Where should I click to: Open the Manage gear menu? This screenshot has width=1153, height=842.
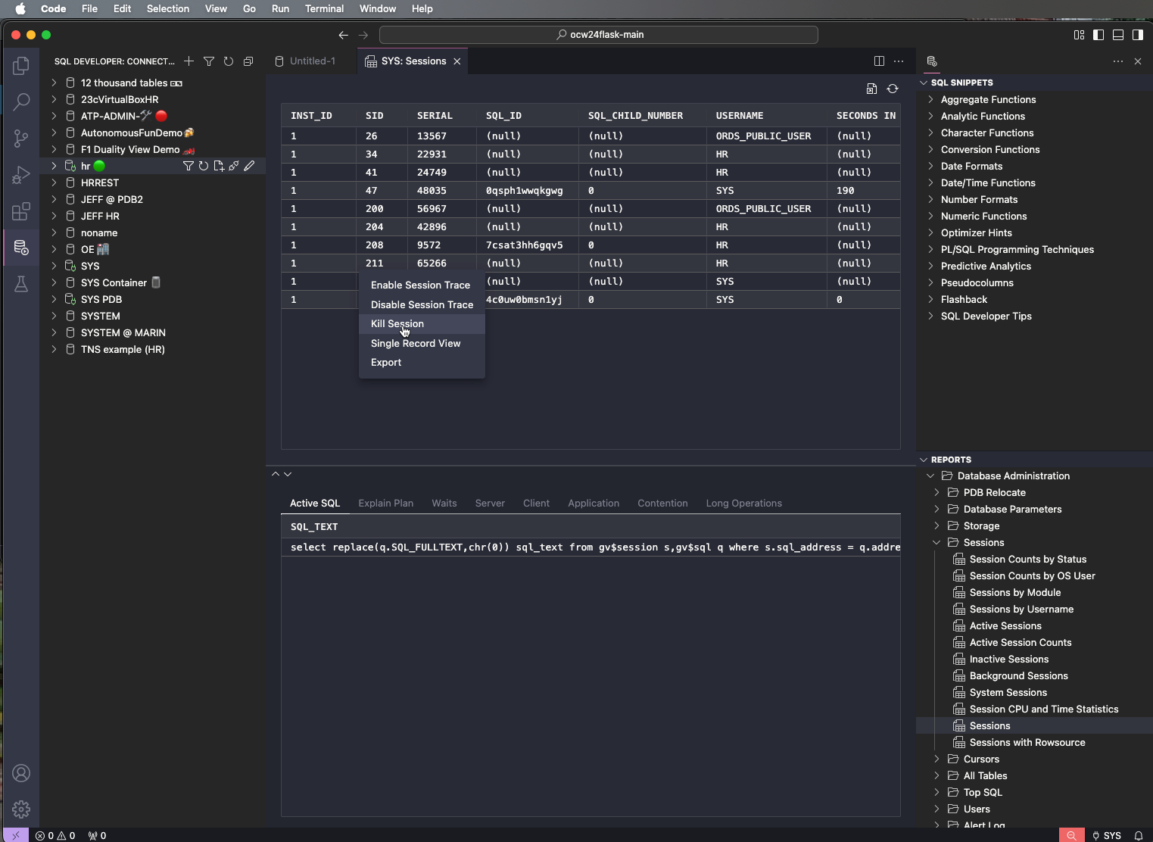(x=21, y=809)
